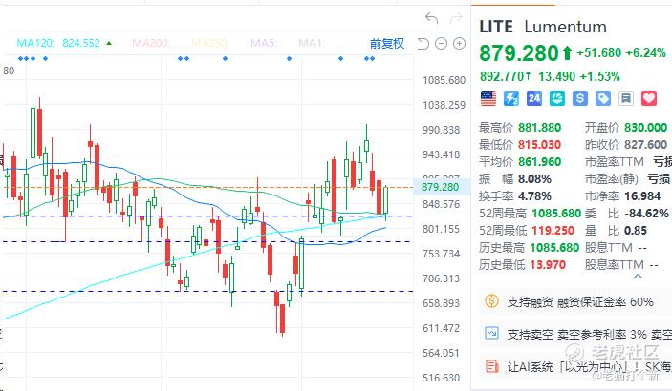The width and height of the screenshot is (672, 391).
Task: Click the green triangle next to MA120 value
Action: (109, 43)
